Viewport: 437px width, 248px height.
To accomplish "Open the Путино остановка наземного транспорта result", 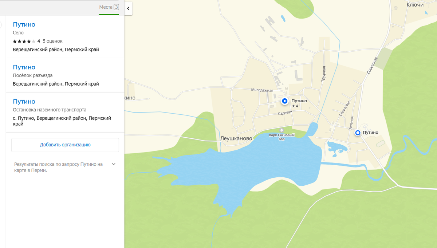I will point(24,101).
